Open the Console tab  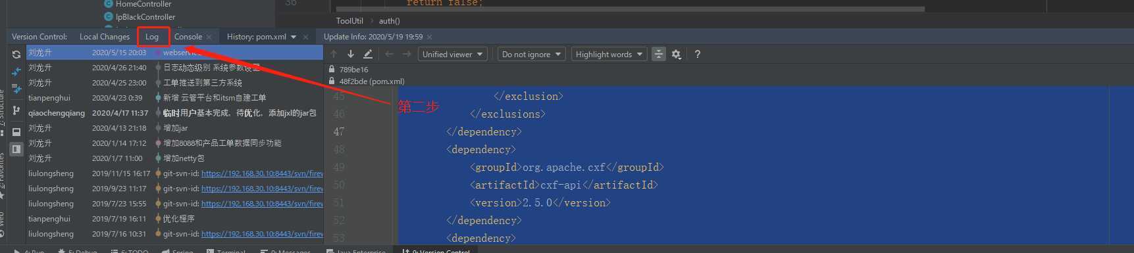coord(188,37)
